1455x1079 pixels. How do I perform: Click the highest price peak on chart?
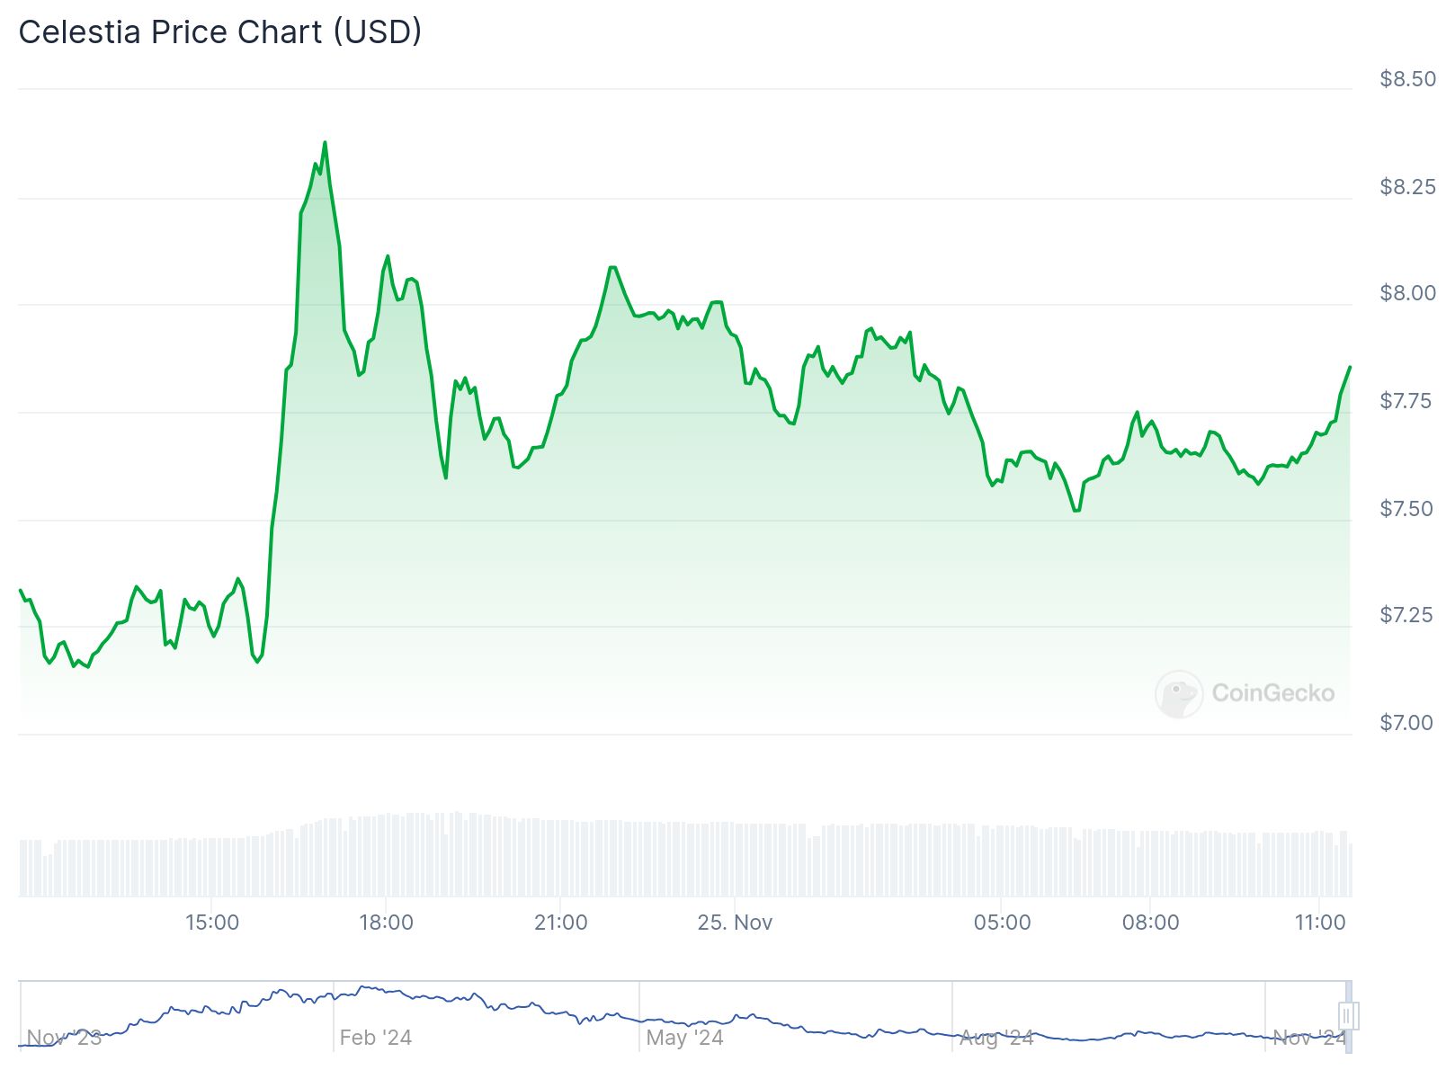325,143
